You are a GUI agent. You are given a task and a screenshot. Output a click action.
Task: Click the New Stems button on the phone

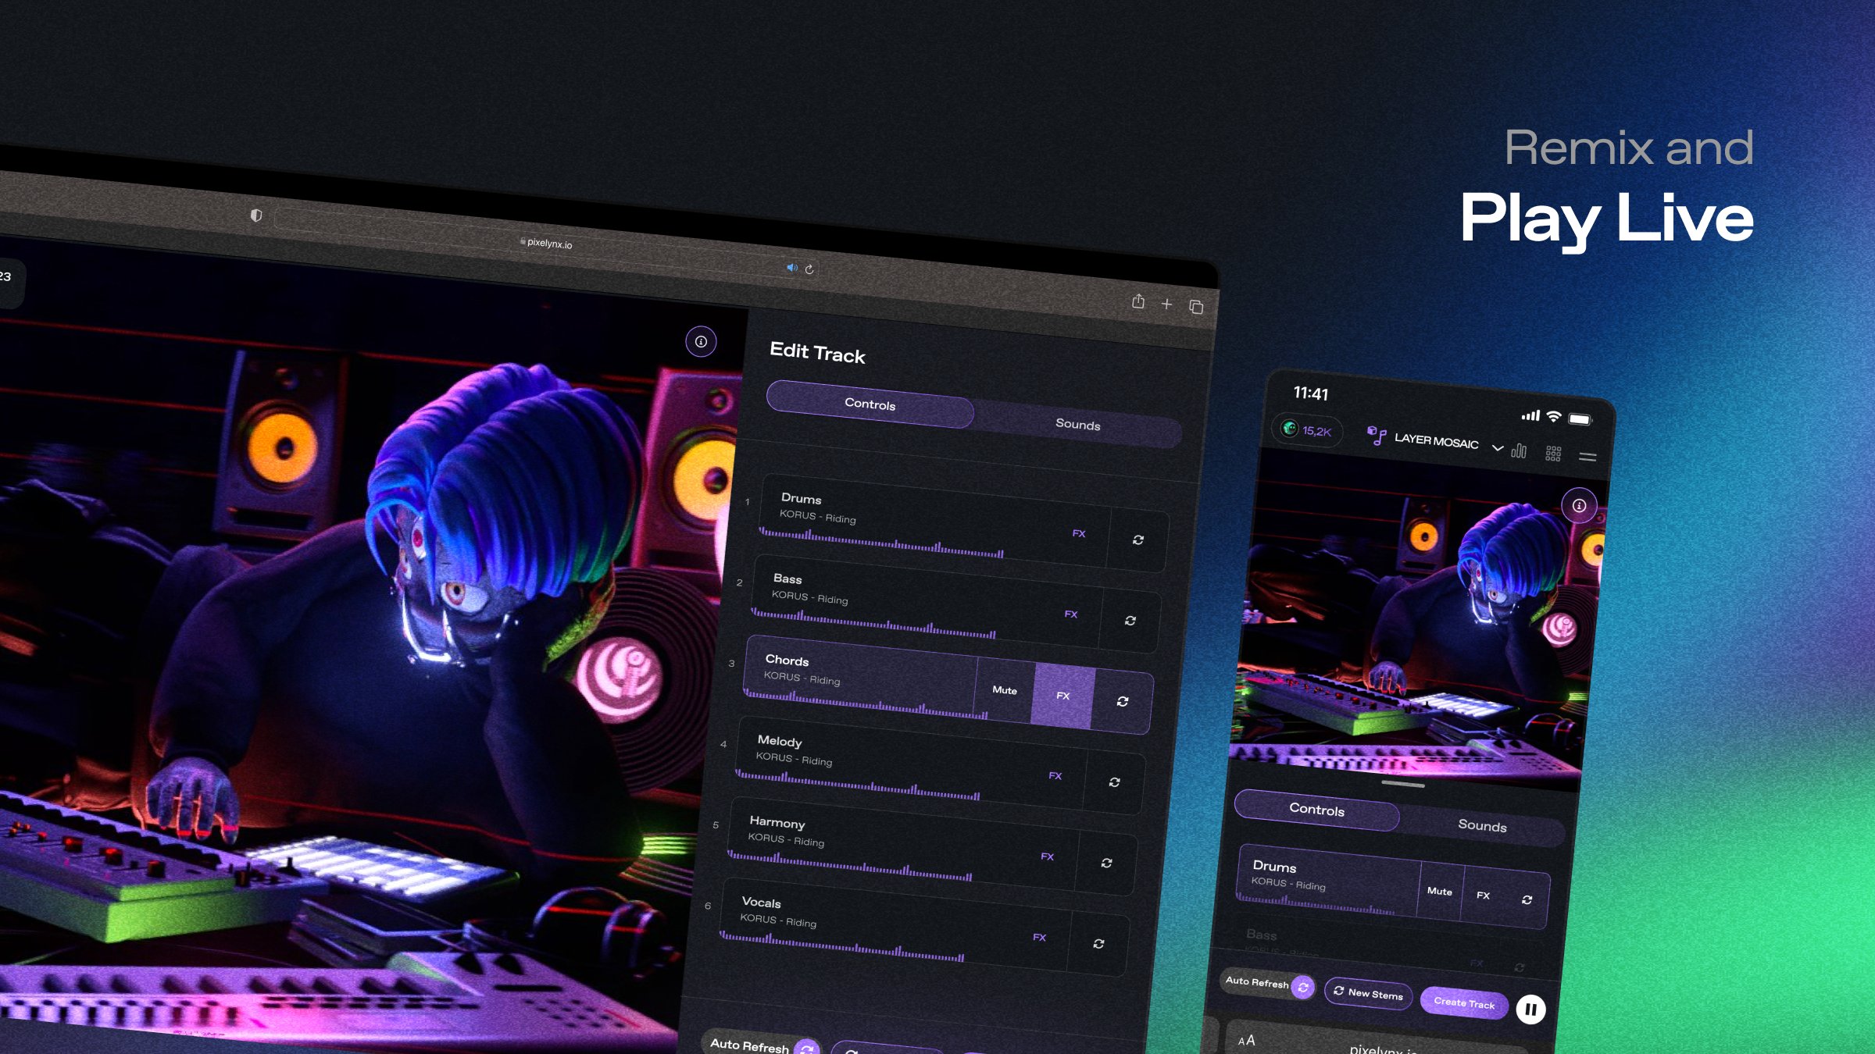tap(1368, 993)
